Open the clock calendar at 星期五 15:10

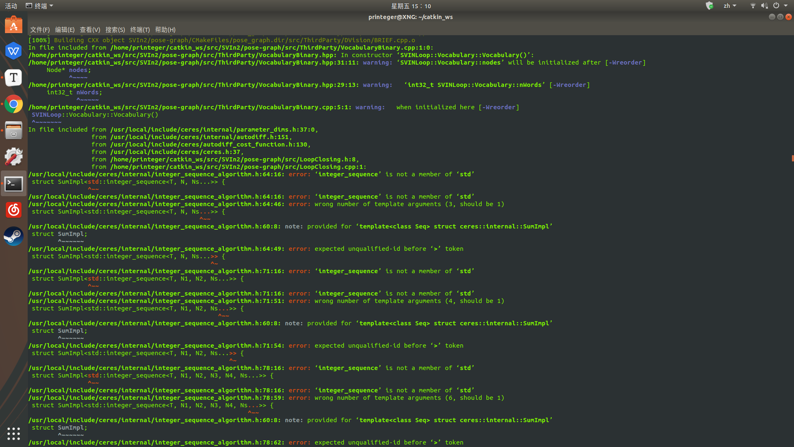(x=411, y=6)
